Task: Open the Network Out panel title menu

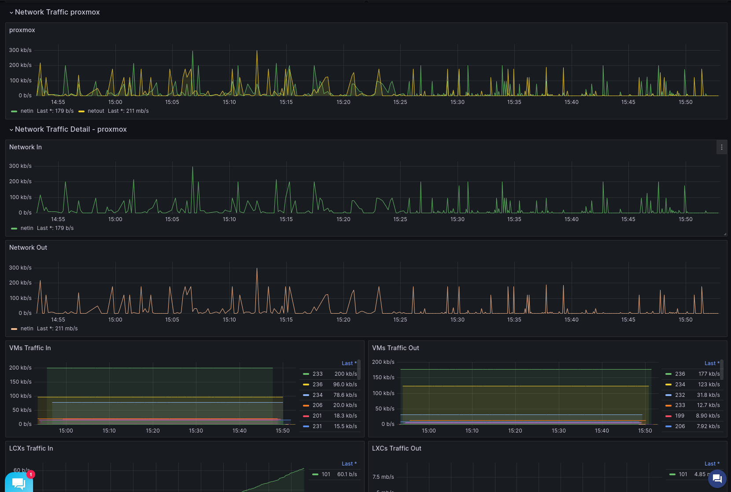Action: coord(28,248)
